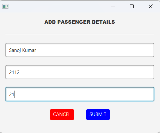
Task: Click the application icon in the title bar
Action: pos(5,6)
